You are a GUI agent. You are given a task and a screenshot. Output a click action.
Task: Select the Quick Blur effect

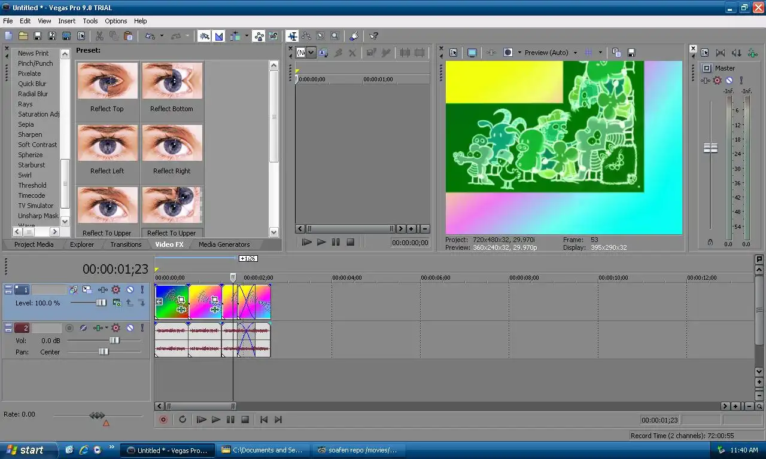coord(32,84)
